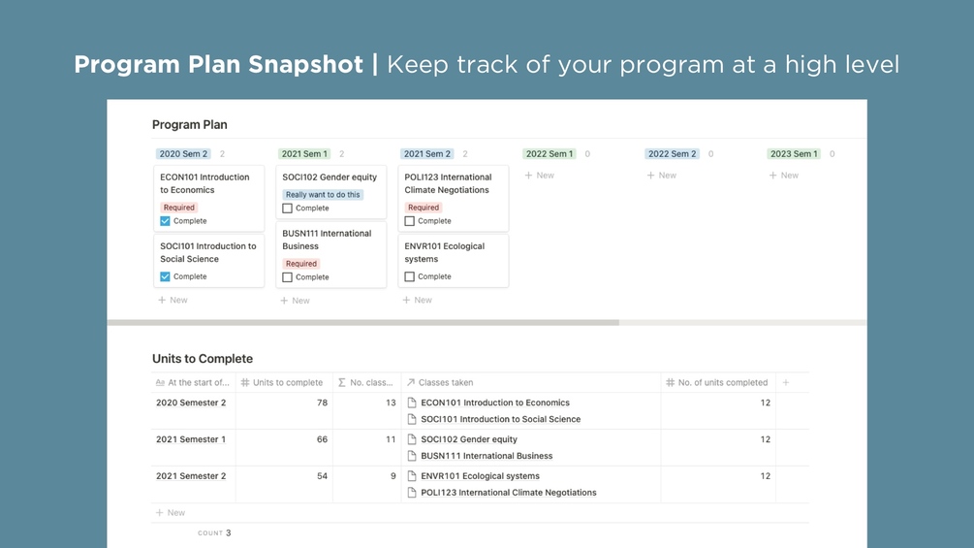Click the page icon beside SOCI102 Gender equity row
The height and width of the screenshot is (548, 974).
tap(412, 439)
